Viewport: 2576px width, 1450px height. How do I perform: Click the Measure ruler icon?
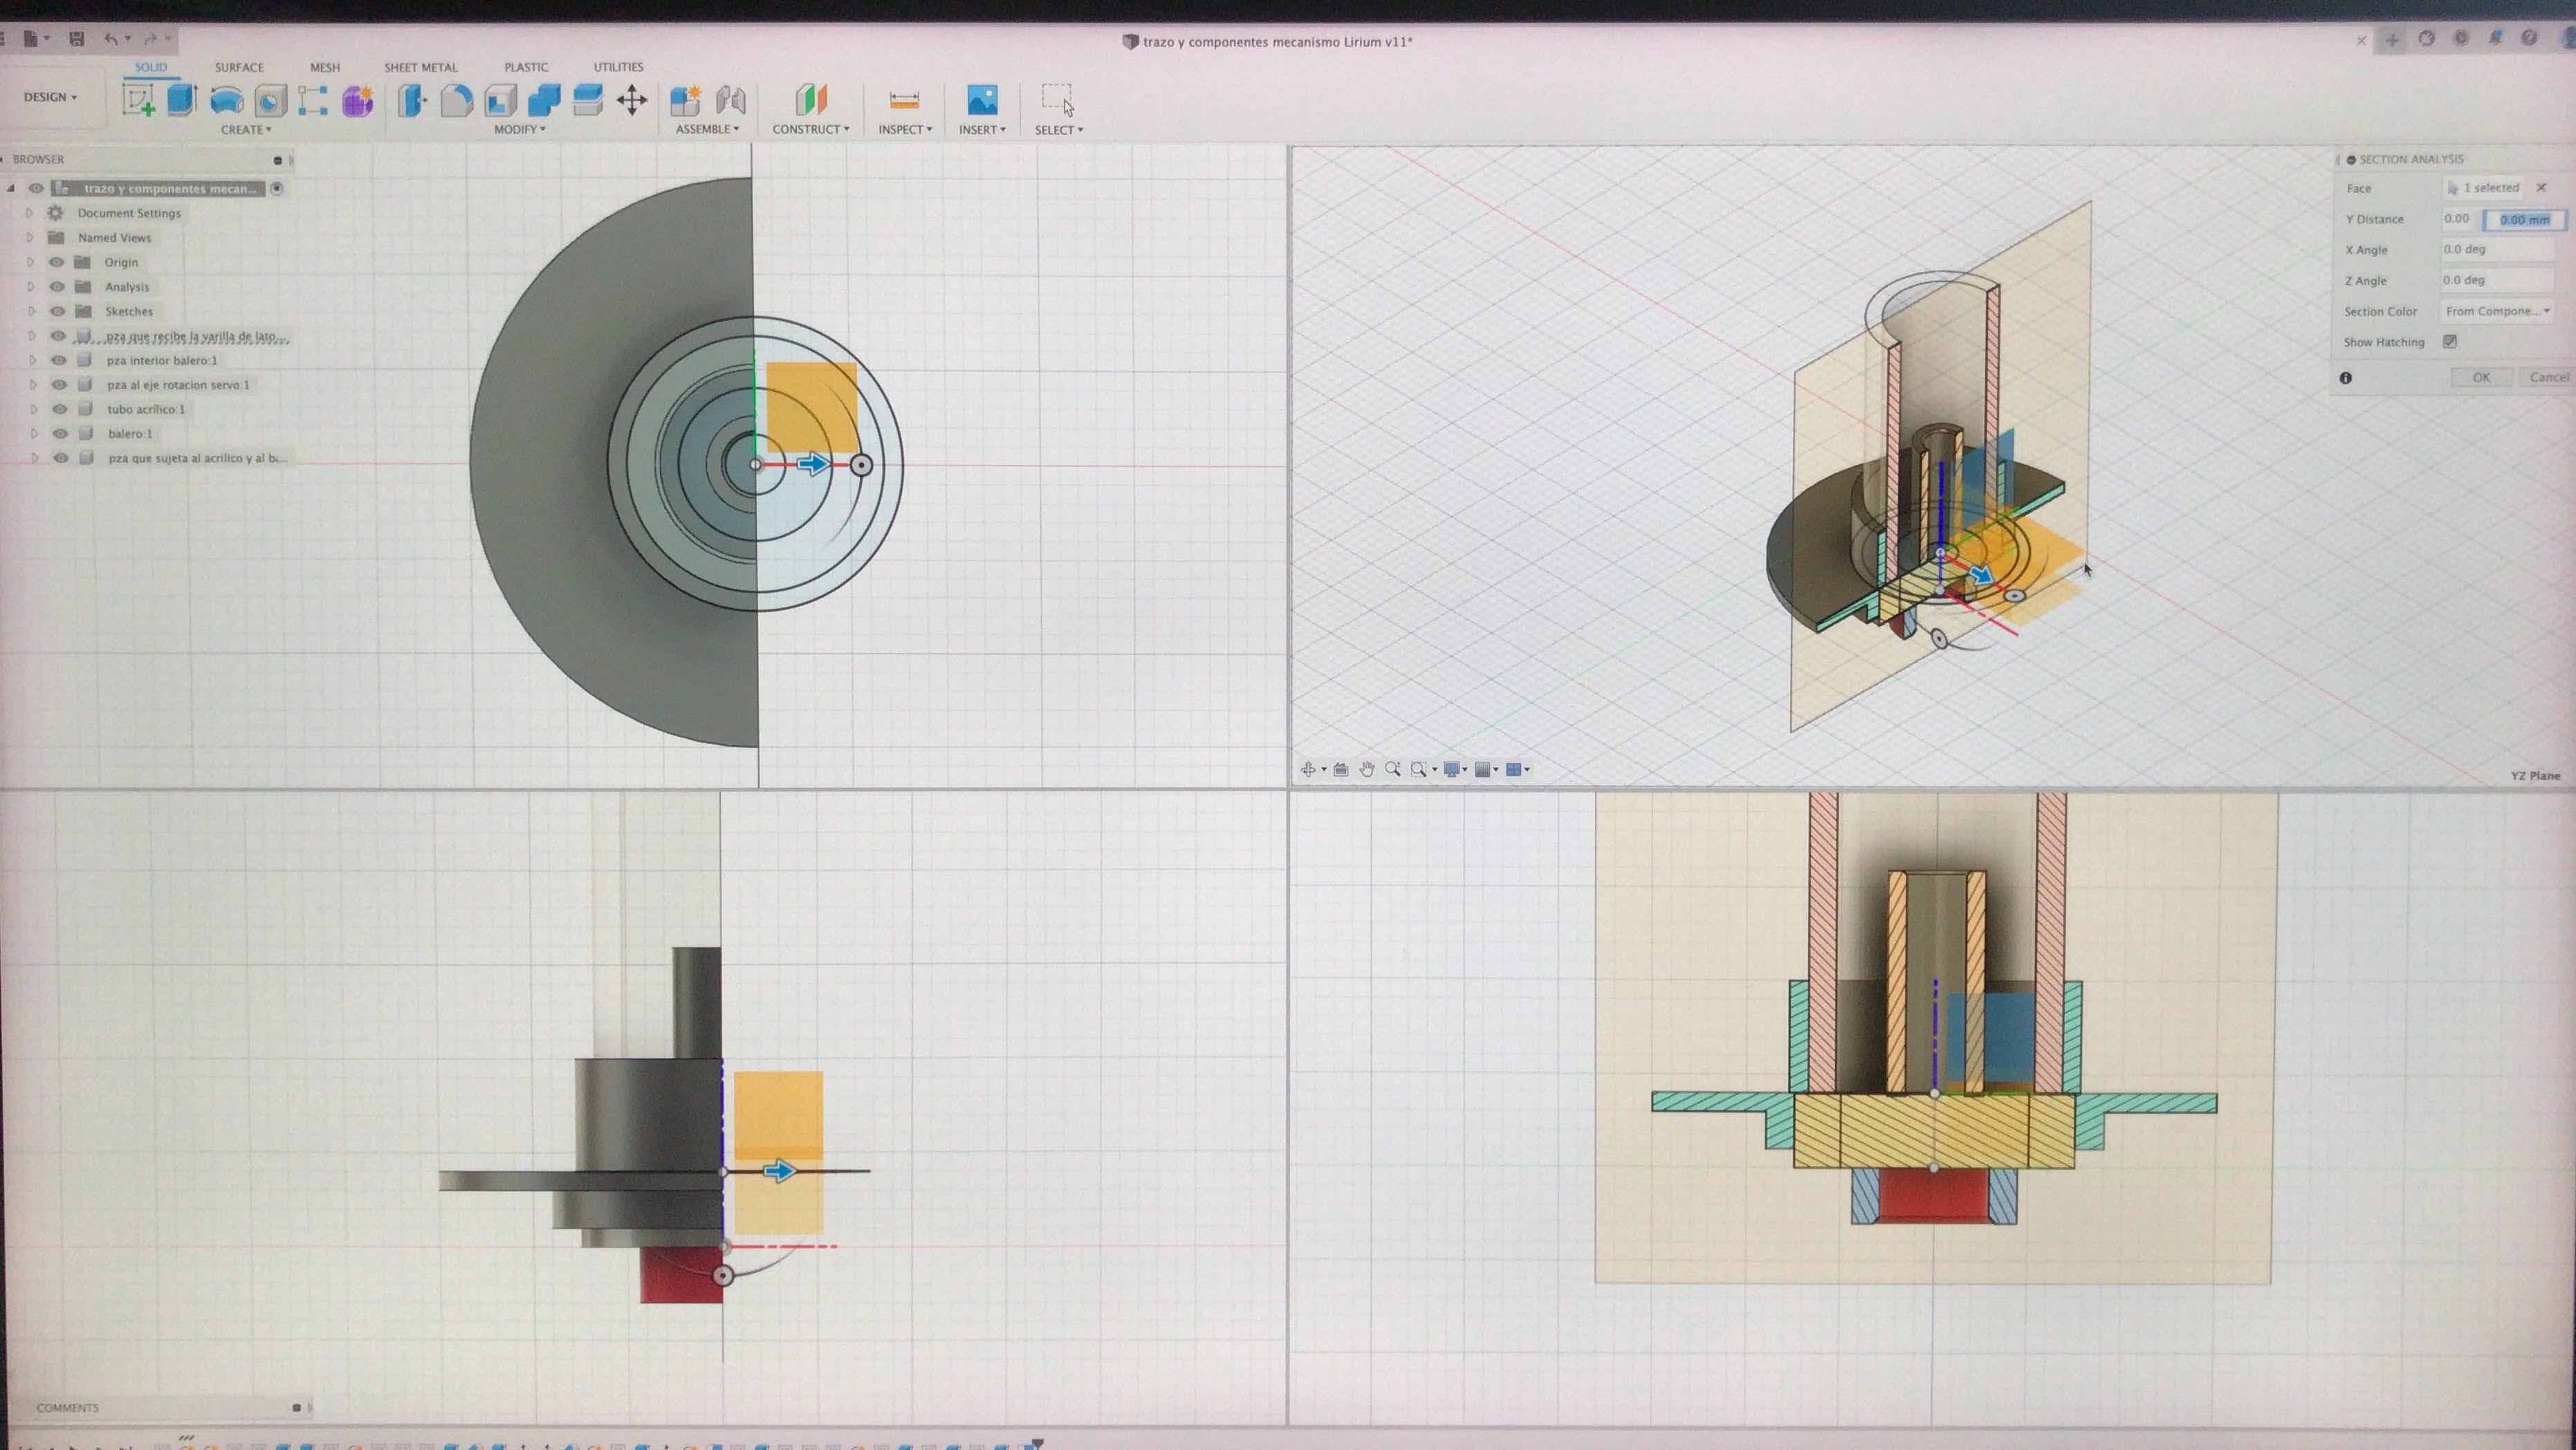[904, 100]
